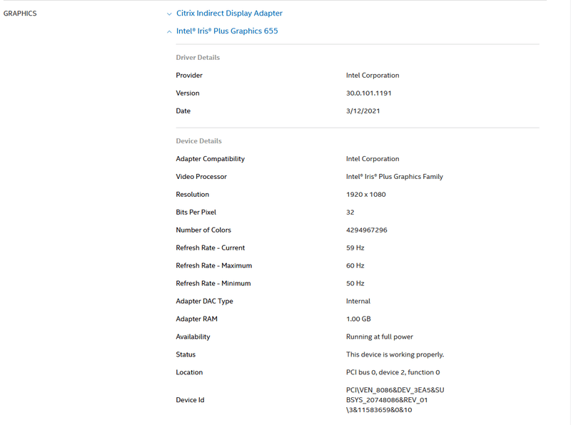Screen dimensions: 571x425
Task: Select the DAC type value Internal
Action: point(358,302)
